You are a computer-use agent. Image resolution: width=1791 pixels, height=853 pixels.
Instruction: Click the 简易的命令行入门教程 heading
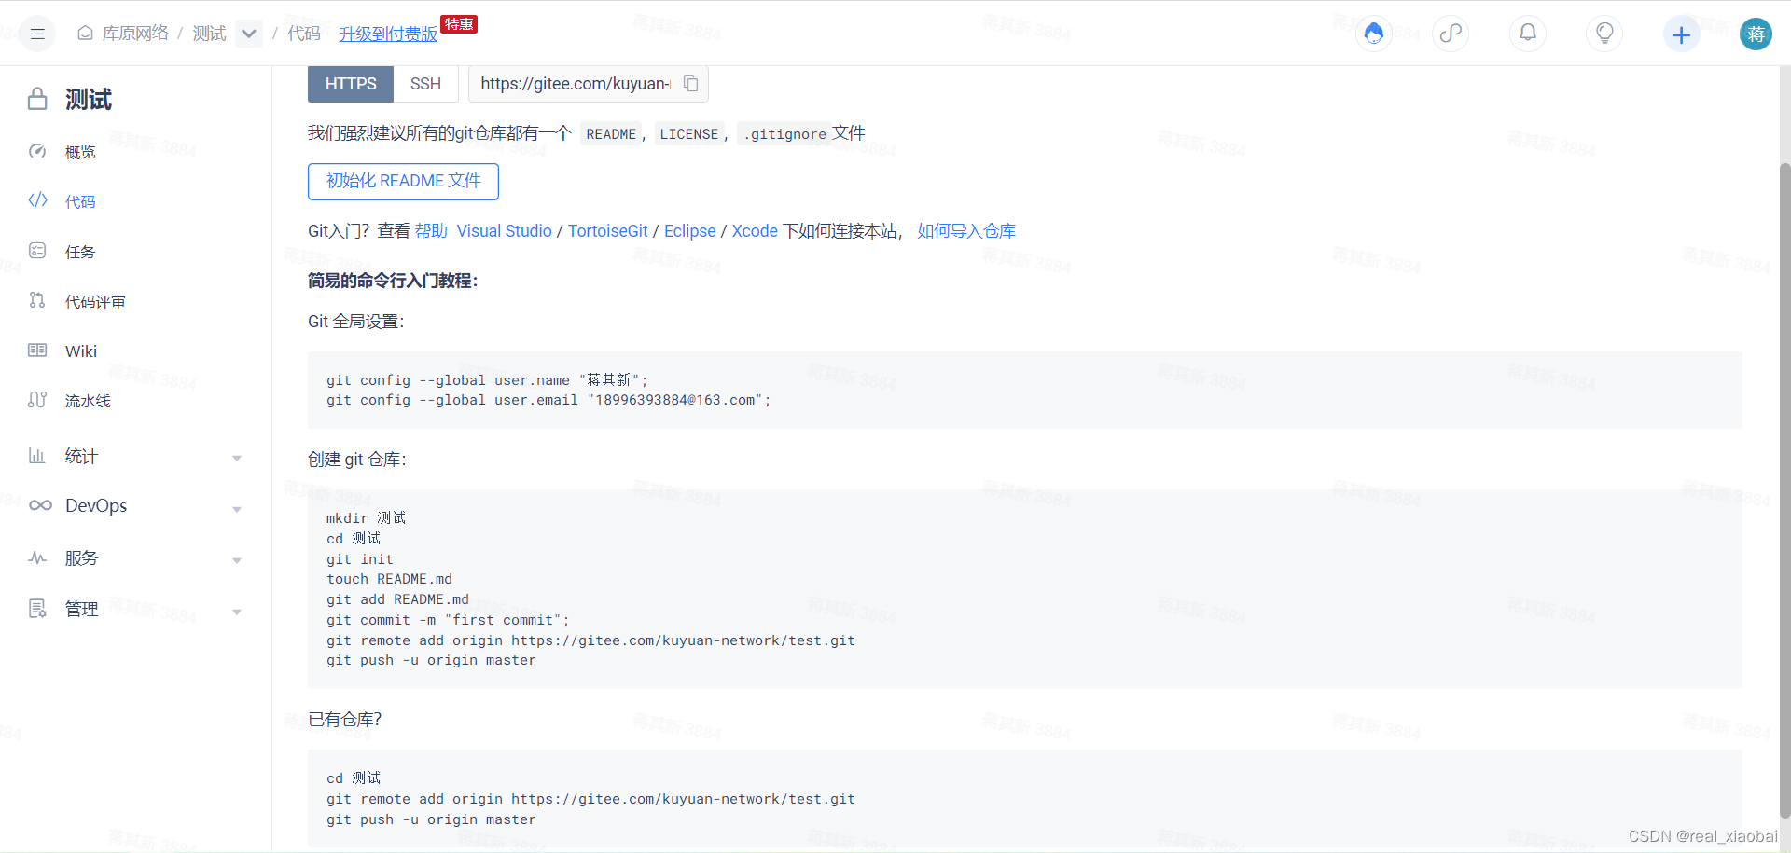(393, 281)
